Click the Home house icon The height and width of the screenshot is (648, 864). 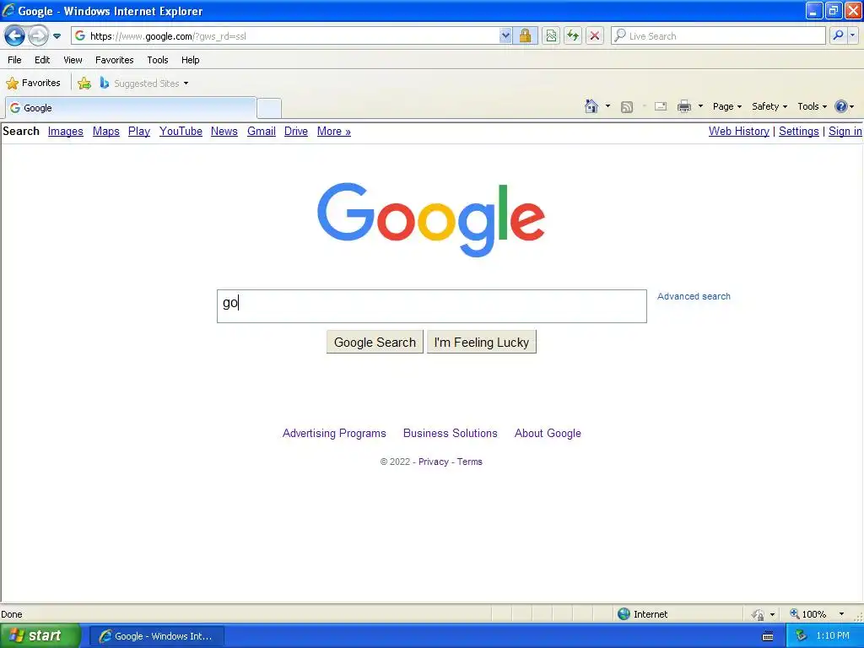tap(591, 106)
